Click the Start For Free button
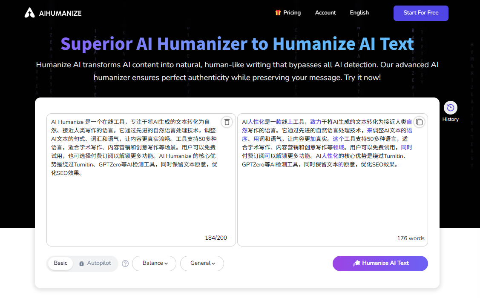 tap(421, 13)
